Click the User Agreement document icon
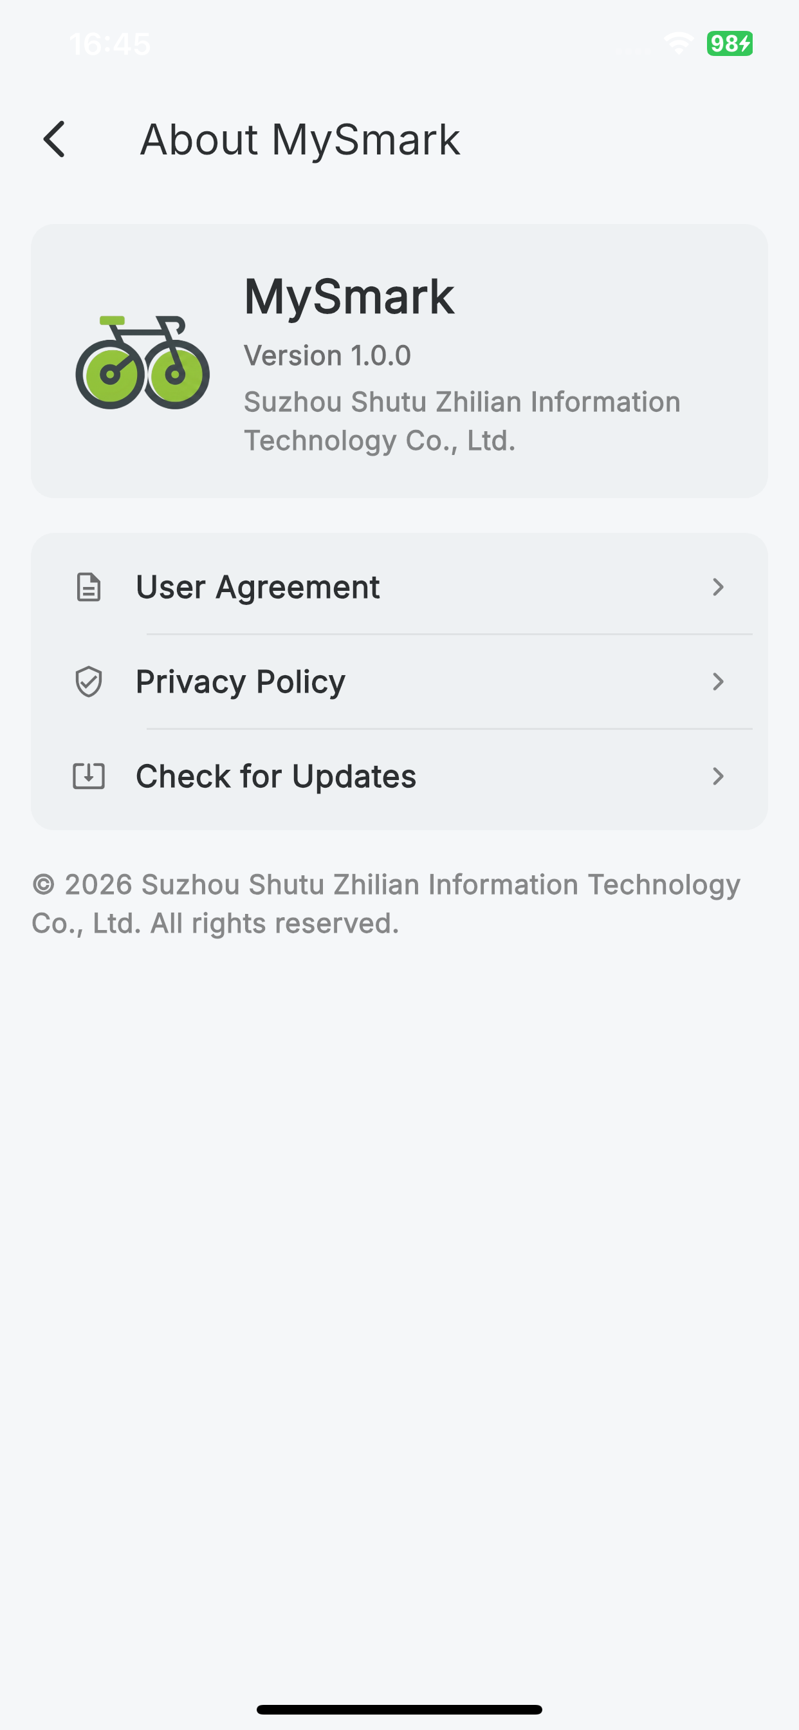The height and width of the screenshot is (1730, 799). (89, 587)
